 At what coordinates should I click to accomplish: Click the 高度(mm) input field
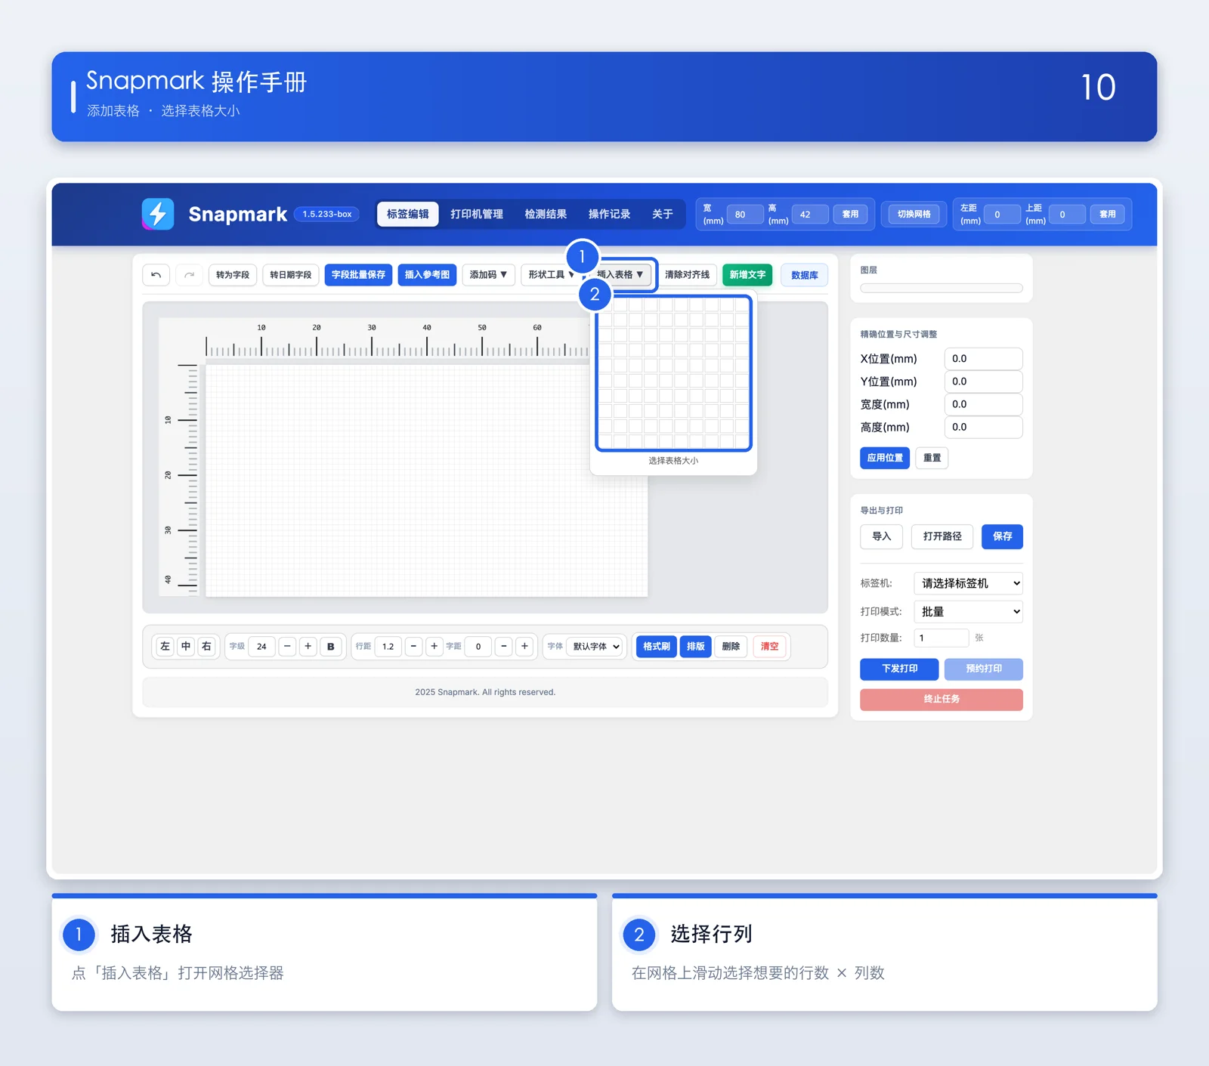983,427
